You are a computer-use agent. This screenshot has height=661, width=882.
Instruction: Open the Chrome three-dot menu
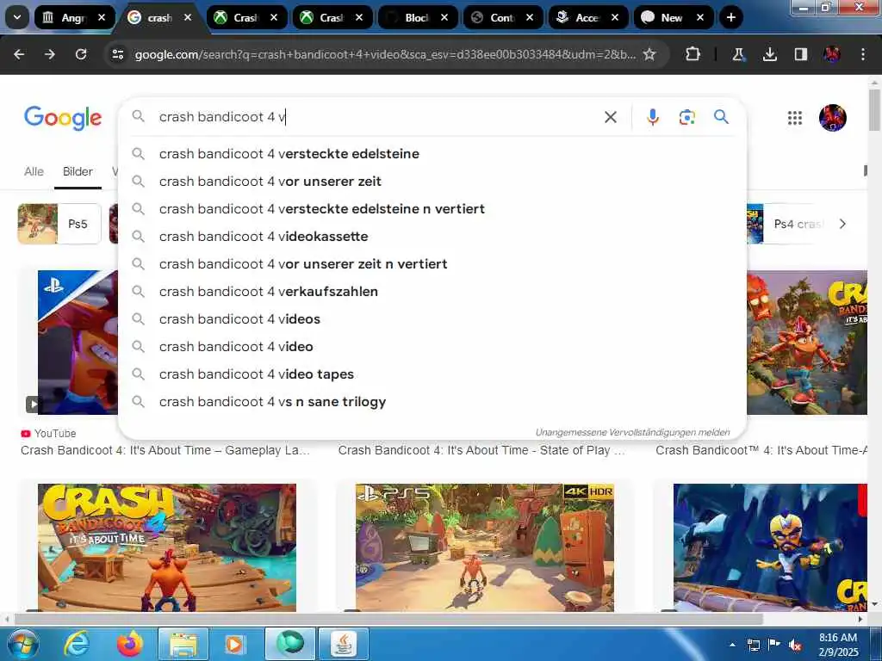tap(863, 54)
